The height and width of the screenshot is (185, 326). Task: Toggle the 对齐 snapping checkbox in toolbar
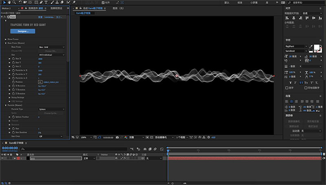coord(103,2)
